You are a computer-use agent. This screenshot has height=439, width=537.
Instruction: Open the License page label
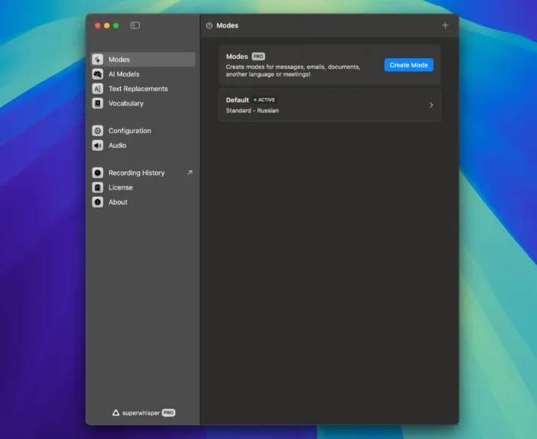click(x=121, y=187)
